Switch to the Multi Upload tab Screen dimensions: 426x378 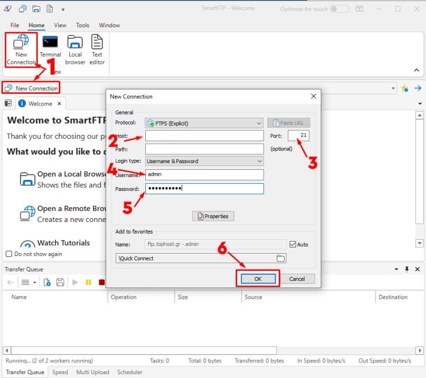coord(93,372)
